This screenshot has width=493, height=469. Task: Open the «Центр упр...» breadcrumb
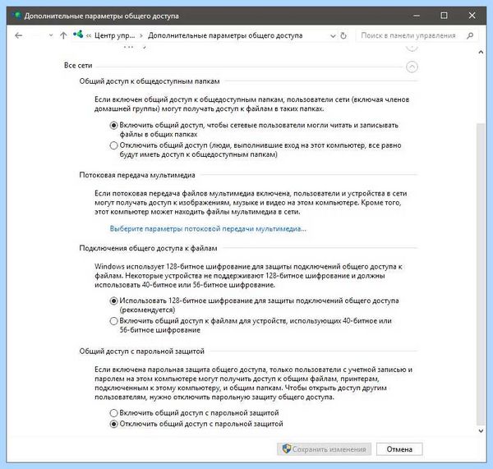pos(114,35)
